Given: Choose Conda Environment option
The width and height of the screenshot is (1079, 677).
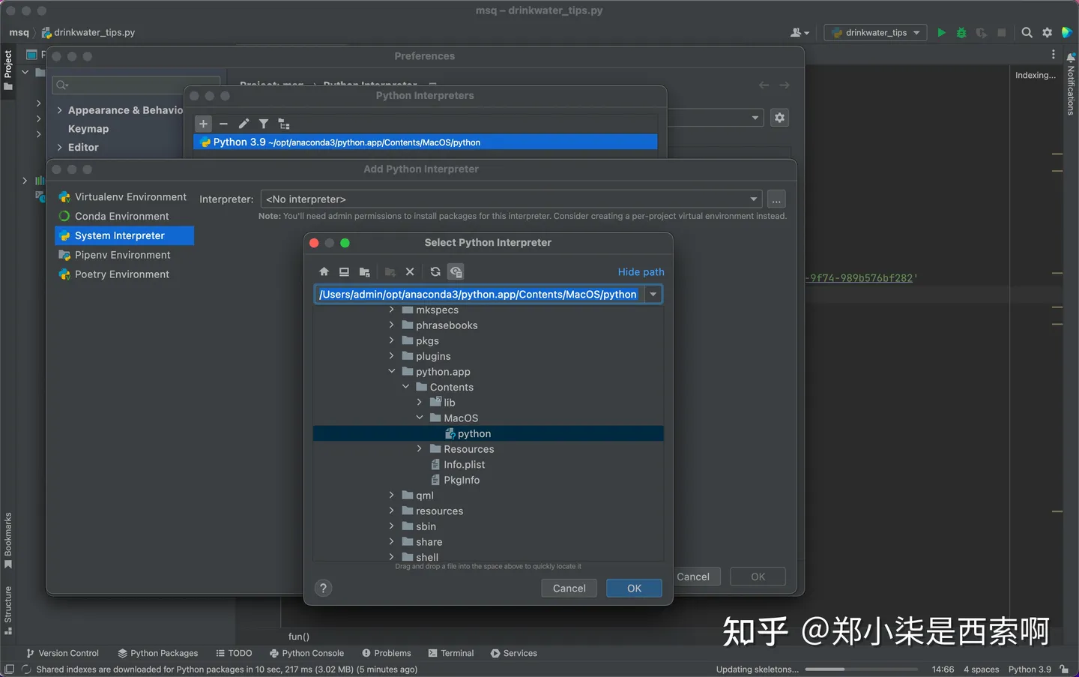Looking at the screenshot, I should coord(124,216).
